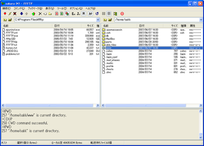Screen dimensions: 204x146
Task: Click the Disconnect crossed-out icon
Action: tap(15, 14)
